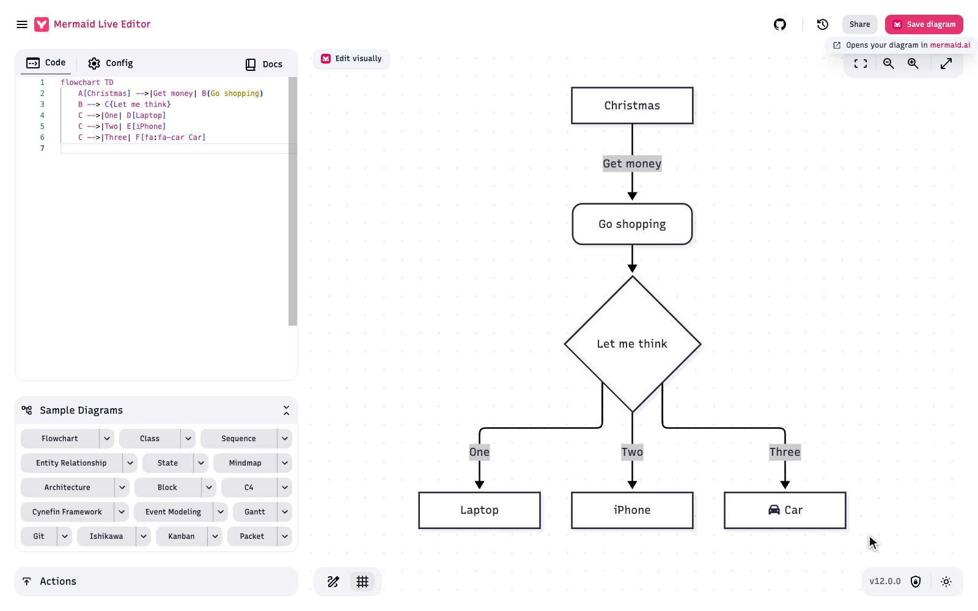Click the Save diagram button
978x611 pixels.
[x=924, y=24]
